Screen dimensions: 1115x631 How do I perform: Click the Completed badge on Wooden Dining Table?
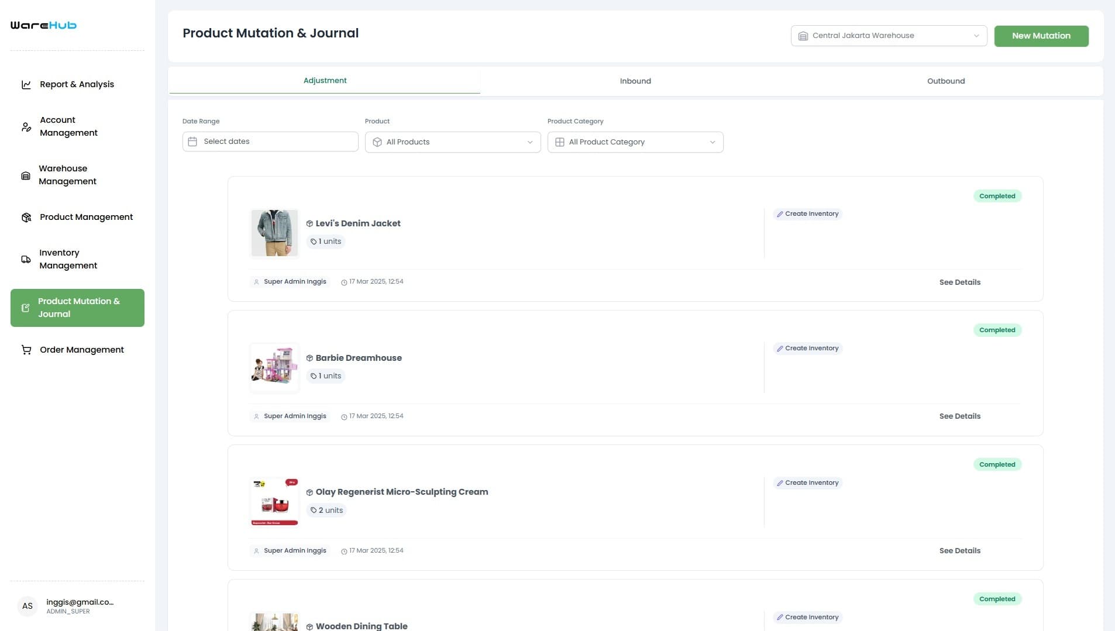[997, 599]
